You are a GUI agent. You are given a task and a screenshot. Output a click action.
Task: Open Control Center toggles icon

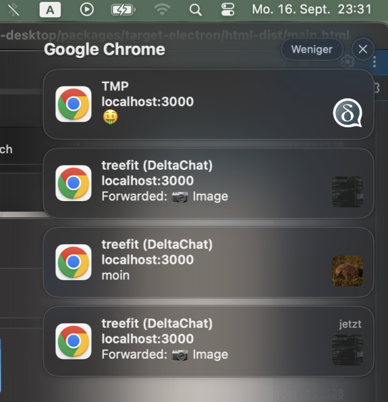click(x=228, y=9)
